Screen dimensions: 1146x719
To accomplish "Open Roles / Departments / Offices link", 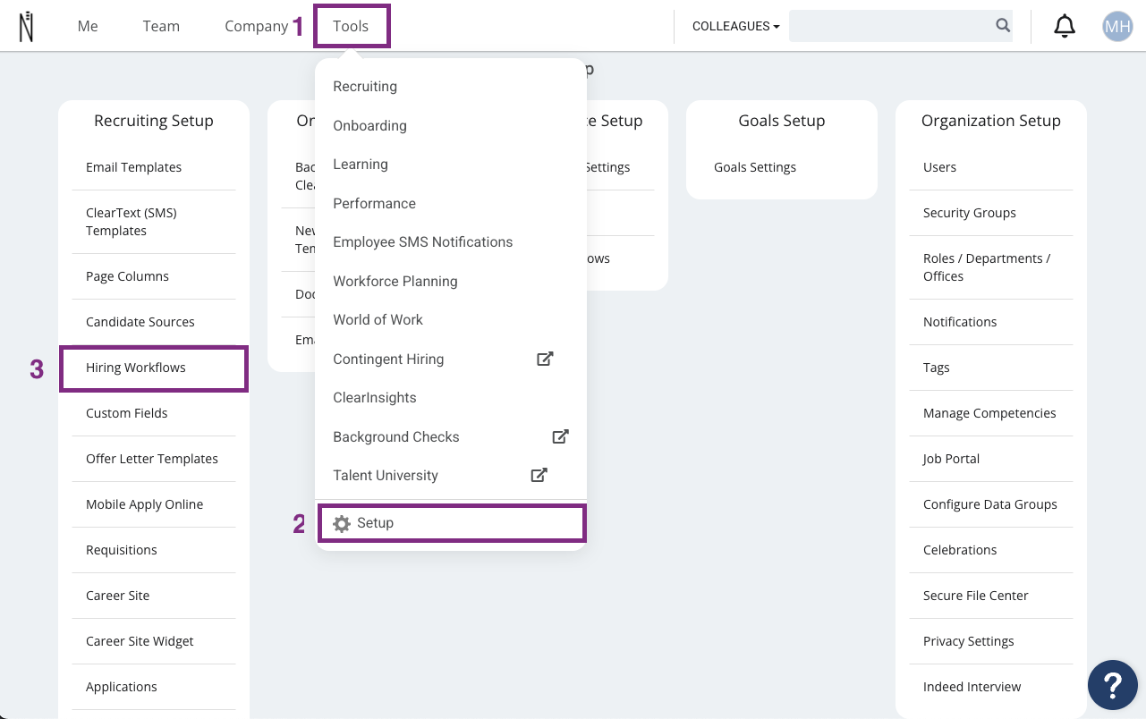I will point(987,267).
